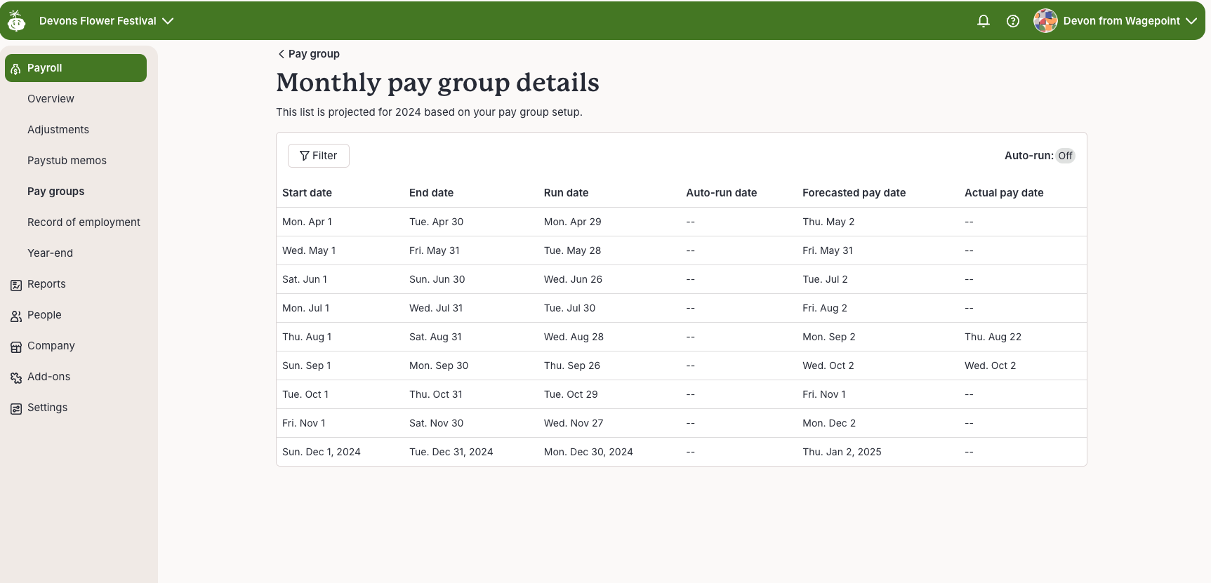Click the Devon user avatar
The image size is (1211, 583).
tap(1045, 21)
